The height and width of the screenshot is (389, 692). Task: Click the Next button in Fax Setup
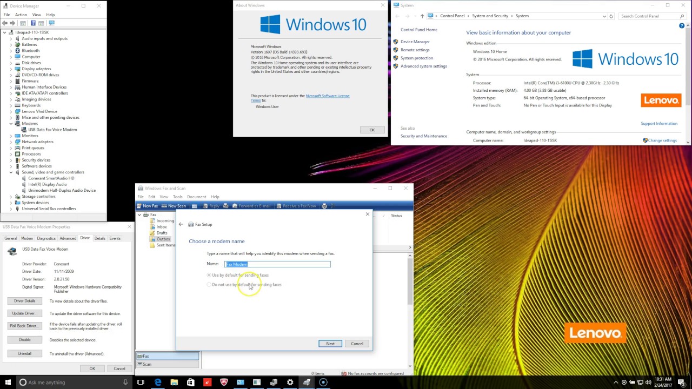pyautogui.click(x=330, y=344)
